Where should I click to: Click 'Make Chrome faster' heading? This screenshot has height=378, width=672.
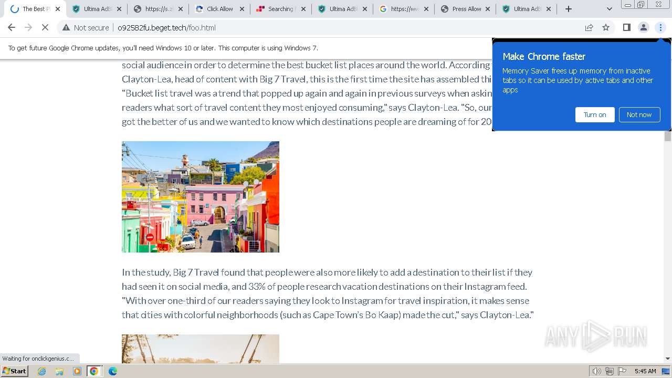(544, 56)
